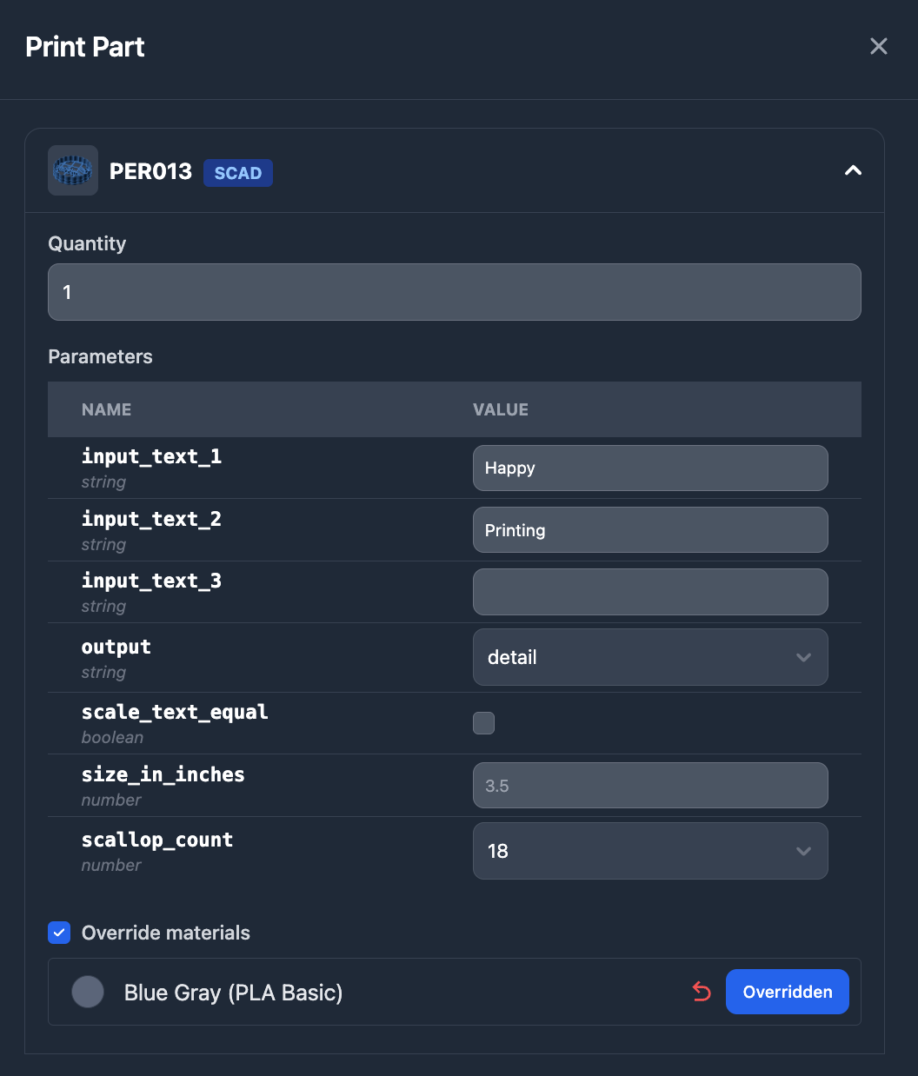Image resolution: width=918 pixels, height=1076 pixels.
Task: Open the output dropdown set to detail
Action: click(x=650, y=657)
